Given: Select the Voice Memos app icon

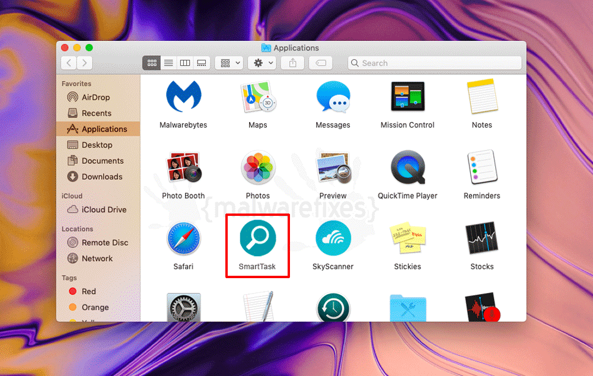Looking at the screenshot, I should coord(483,307).
